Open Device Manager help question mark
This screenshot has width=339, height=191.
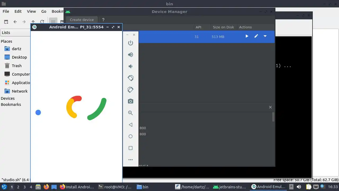click(103, 20)
